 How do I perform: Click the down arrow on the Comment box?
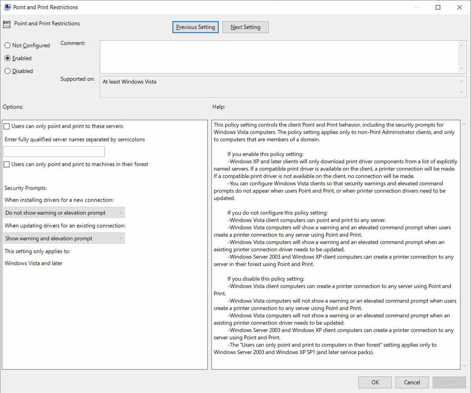(462, 69)
